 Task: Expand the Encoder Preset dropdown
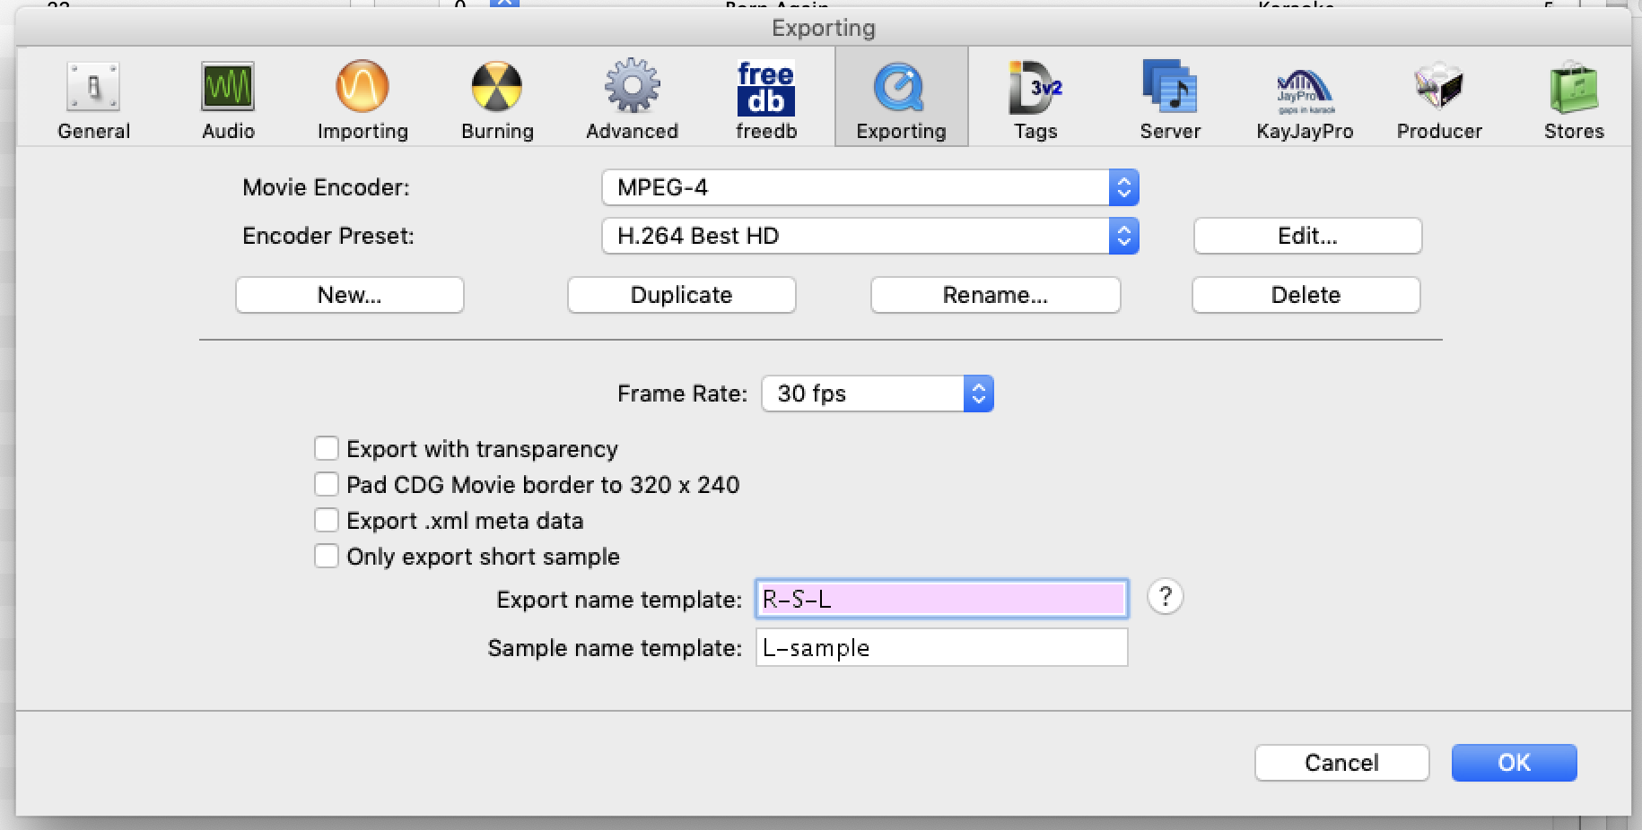(x=869, y=237)
